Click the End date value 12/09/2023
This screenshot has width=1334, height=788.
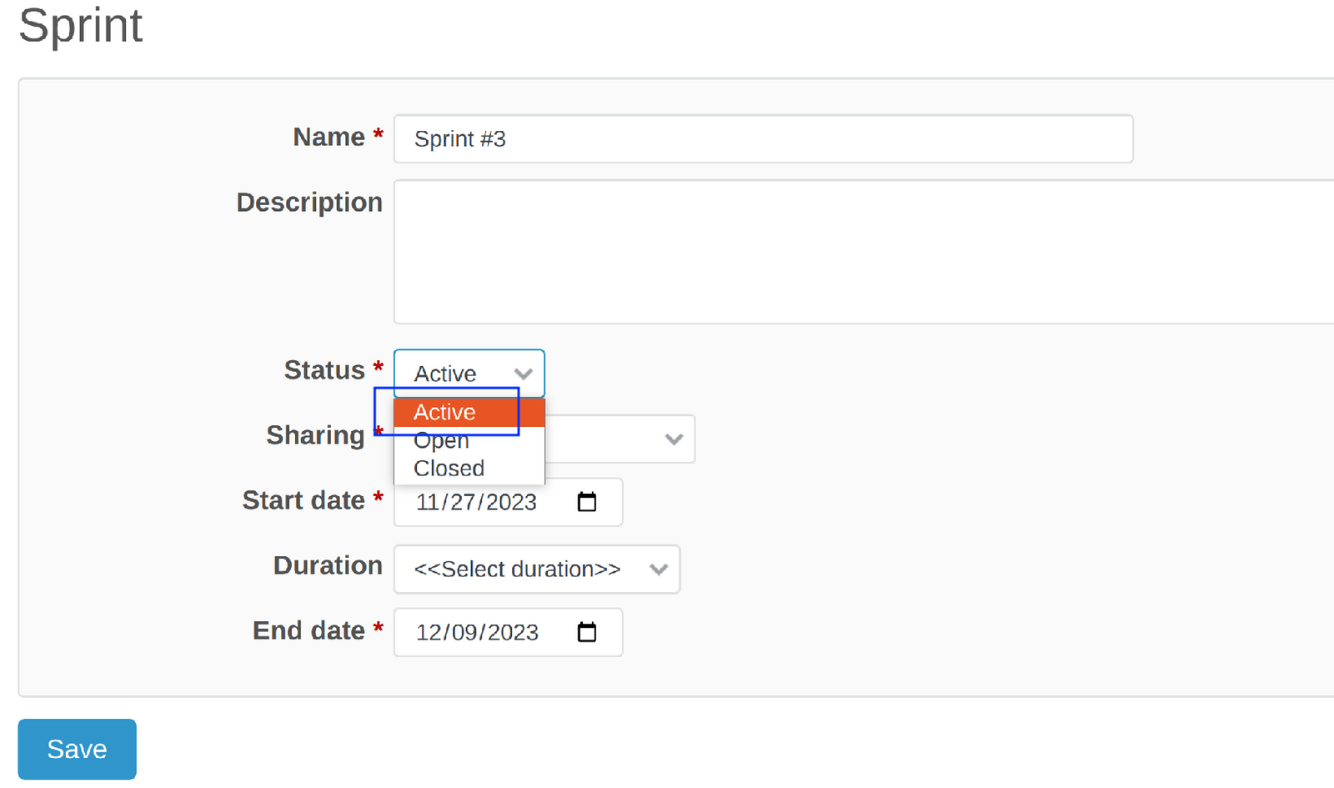click(x=477, y=632)
